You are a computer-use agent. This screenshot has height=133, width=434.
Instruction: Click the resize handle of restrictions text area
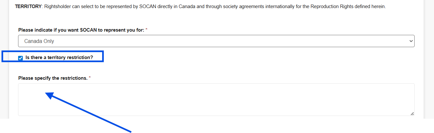412,114
